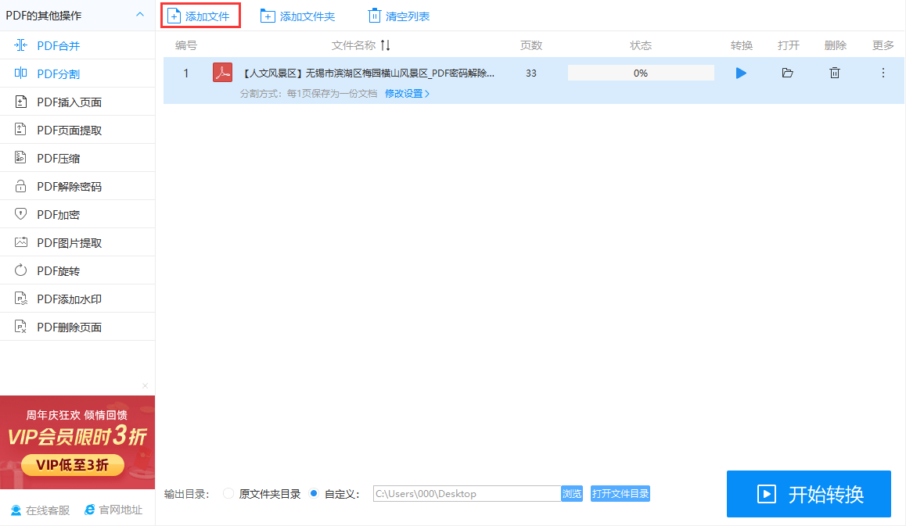Screen dimensions: 906x526
Task: Delete row 1 using the trash icon
Action: point(834,73)
